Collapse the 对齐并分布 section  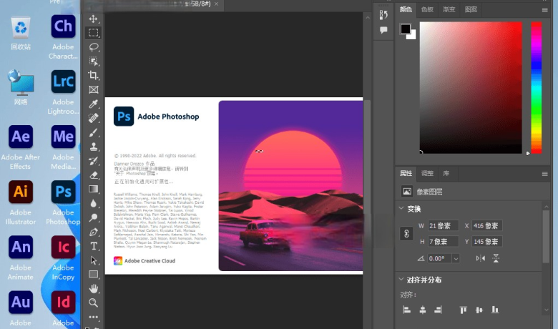click(x=401, y=280)
